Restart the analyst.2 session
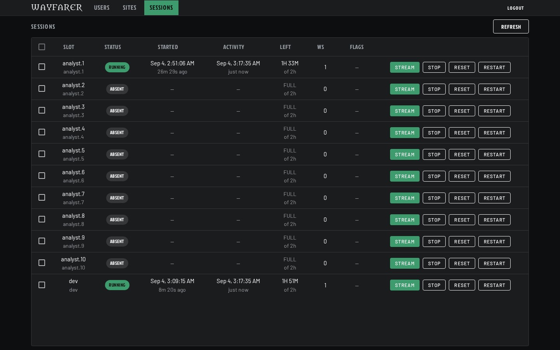 [494, 89]
